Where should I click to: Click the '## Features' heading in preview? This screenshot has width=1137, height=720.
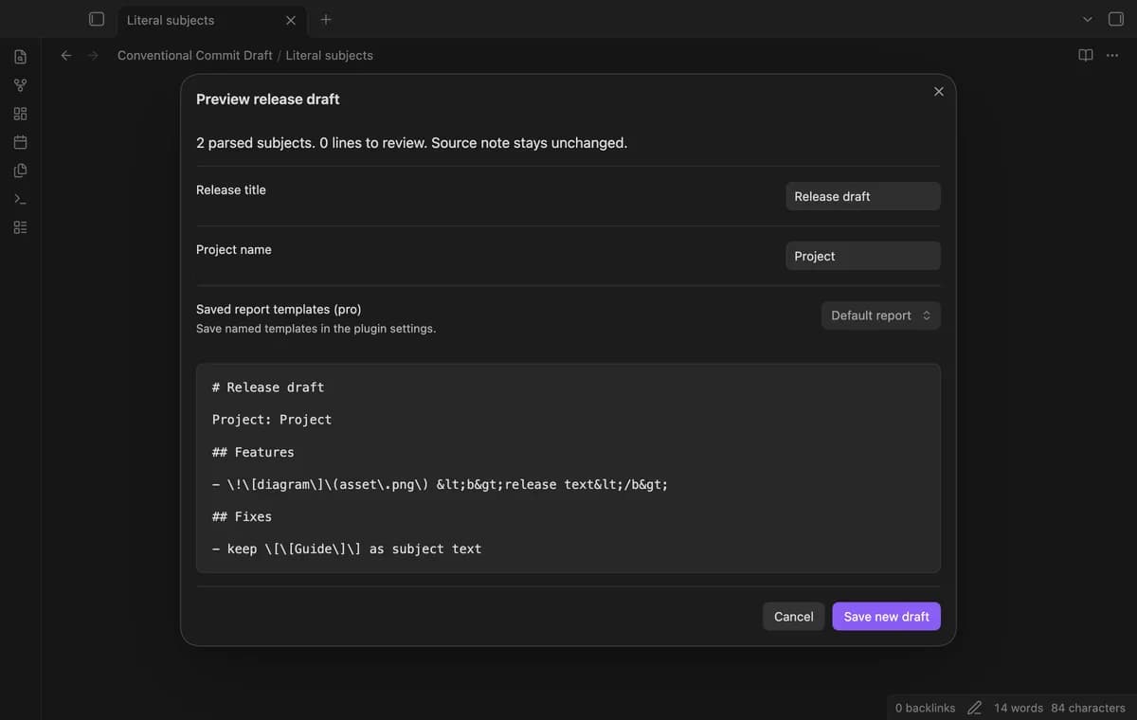click(x=253, y=452)
